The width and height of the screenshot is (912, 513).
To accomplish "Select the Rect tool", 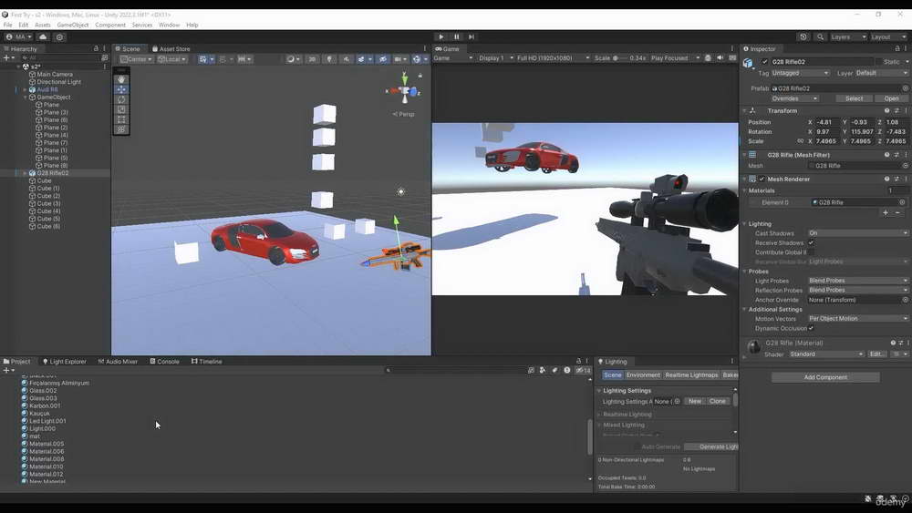I will [121, 119].
